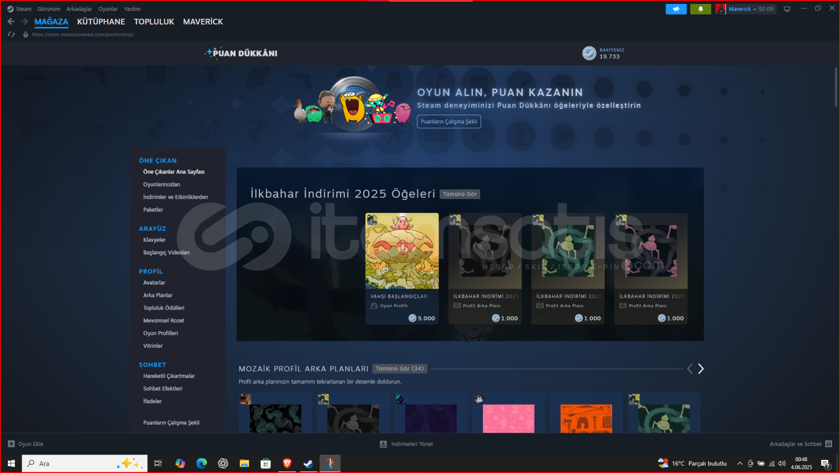Screen dimensions: 840x473
Task: Open the Yardım menu
Action: point(132,9)
